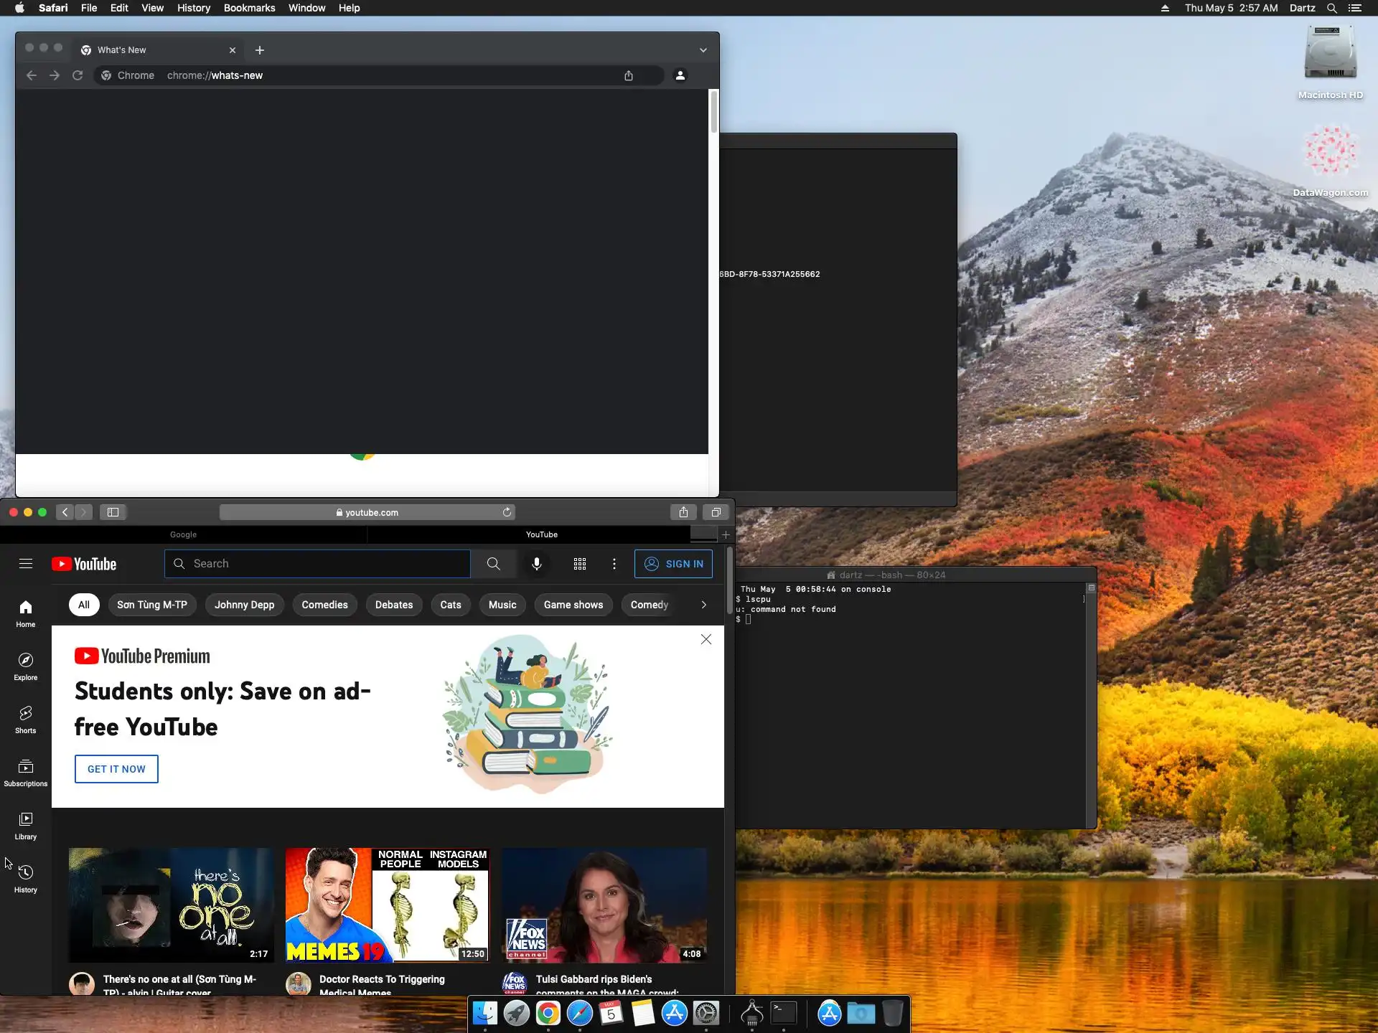Open YouTube three-dot settings menu
The image size is (1378, 1033).
[614, 564]
